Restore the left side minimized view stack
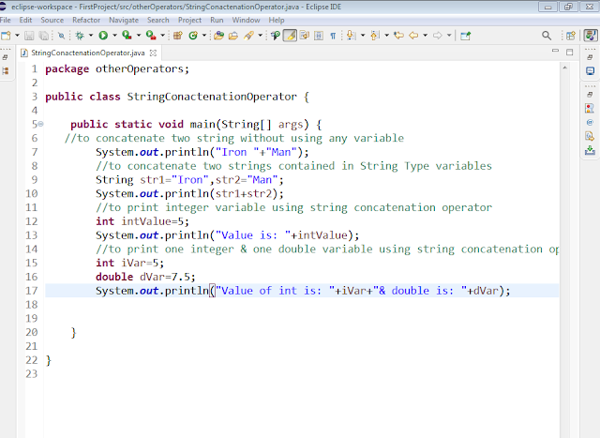This screenshot has height=438, width=600. tap(5, 57)
